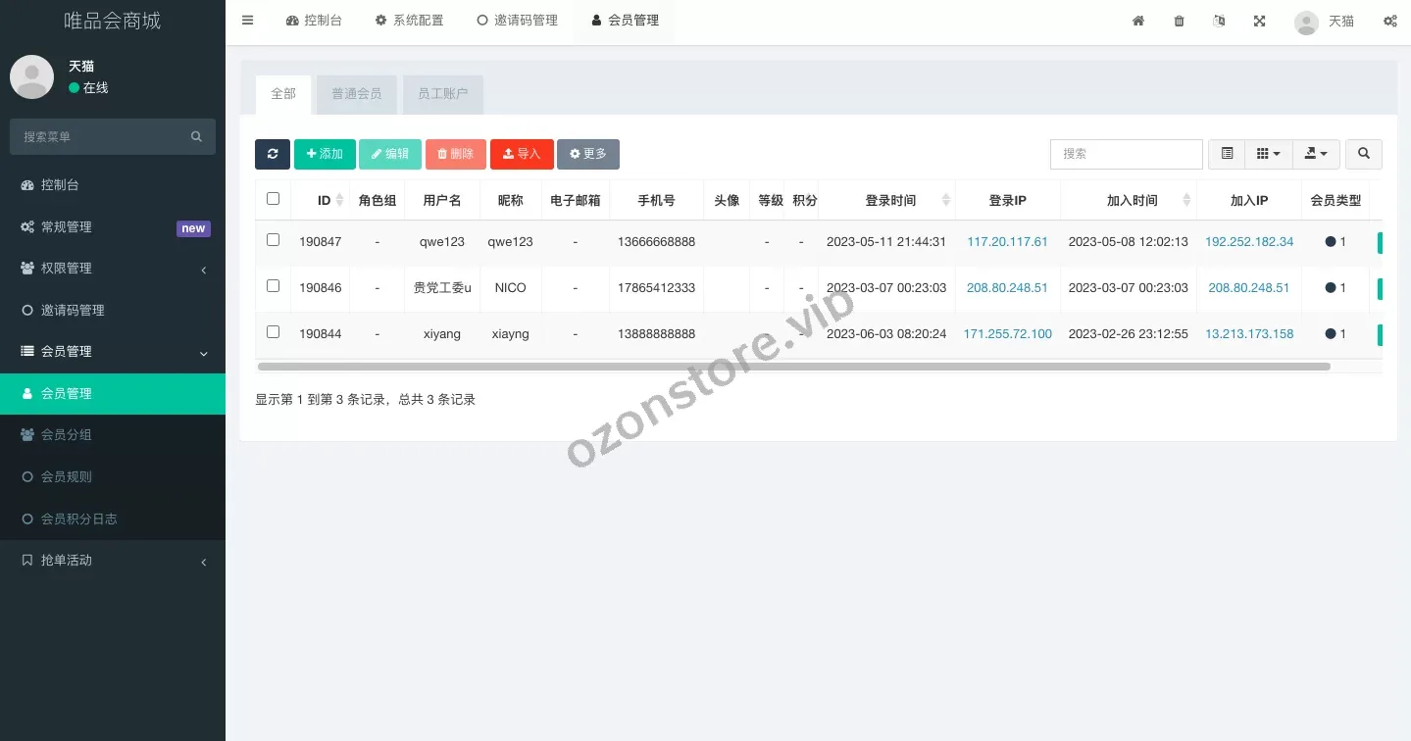This screenshot has width=1411, height=741.
Task: Open the columns grid dropdown
Action: click(1268, 154)
